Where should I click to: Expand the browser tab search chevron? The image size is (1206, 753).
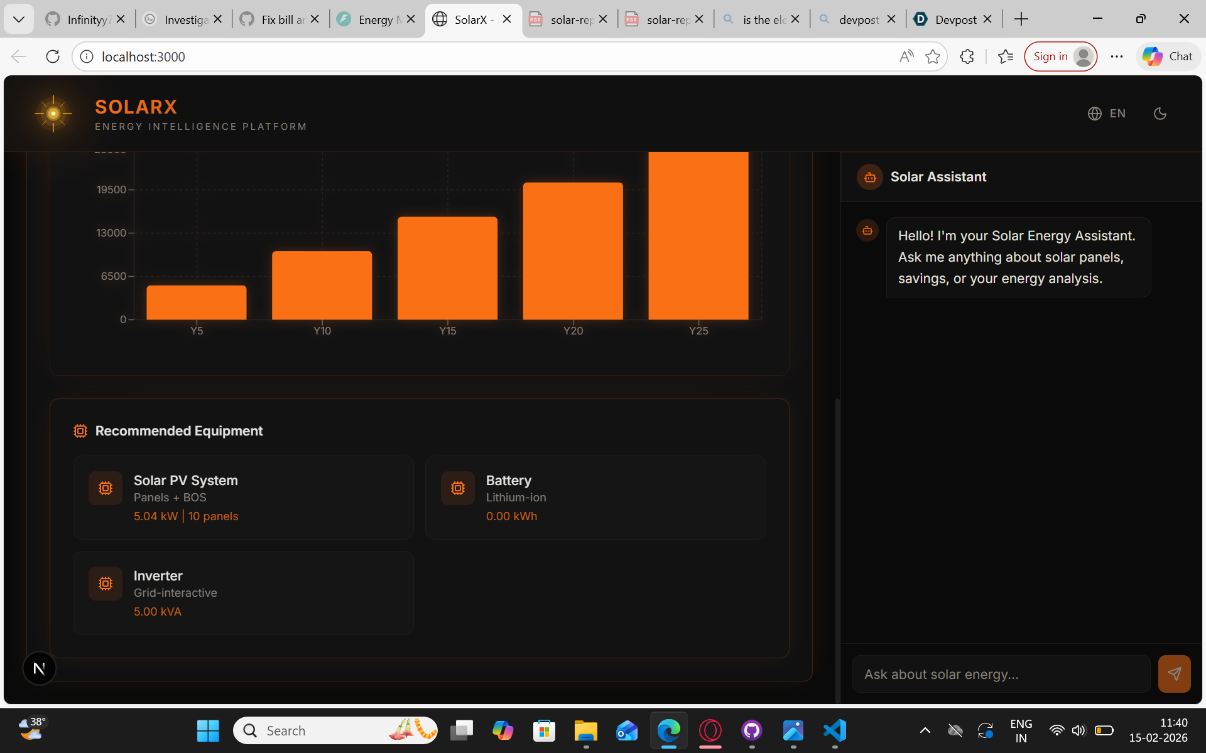tap(19, 19)
